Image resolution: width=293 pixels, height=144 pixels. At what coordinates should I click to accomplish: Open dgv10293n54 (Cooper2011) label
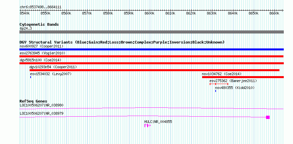[x=53, y=67]
